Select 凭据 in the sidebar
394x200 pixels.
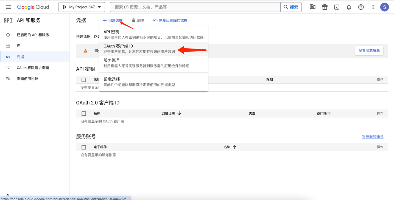(35, 57)
